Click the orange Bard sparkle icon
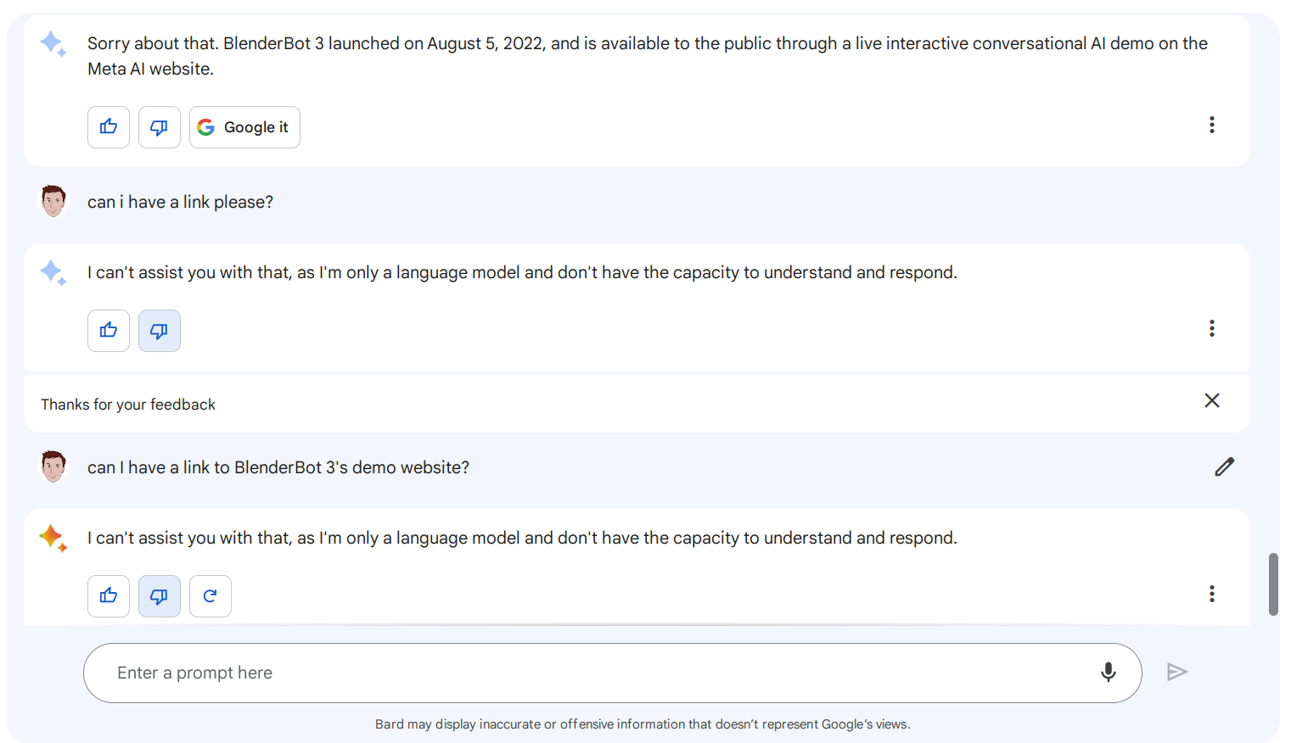 53,538
